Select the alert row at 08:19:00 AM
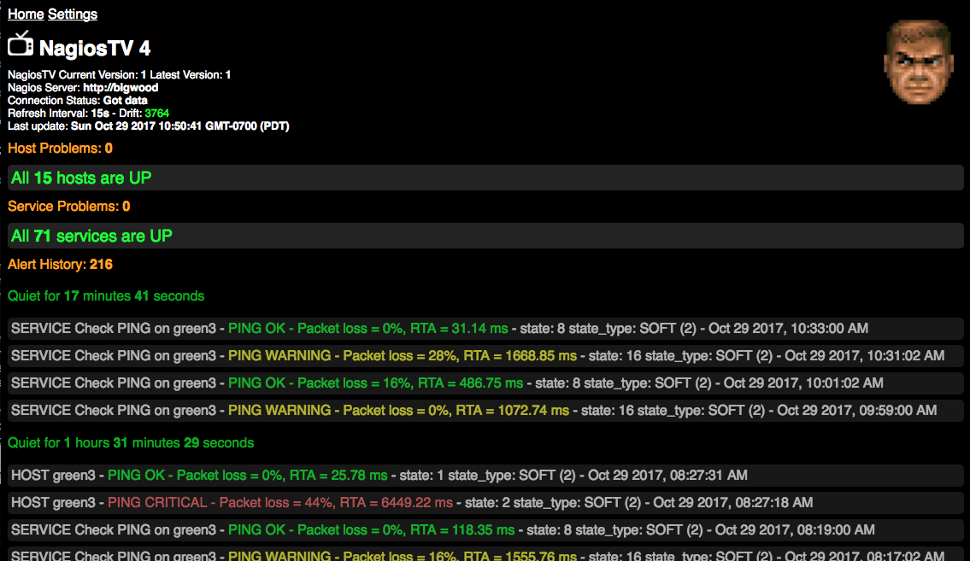Image resolution: width=970 pixels, height=561 pixels. (485, 529)
